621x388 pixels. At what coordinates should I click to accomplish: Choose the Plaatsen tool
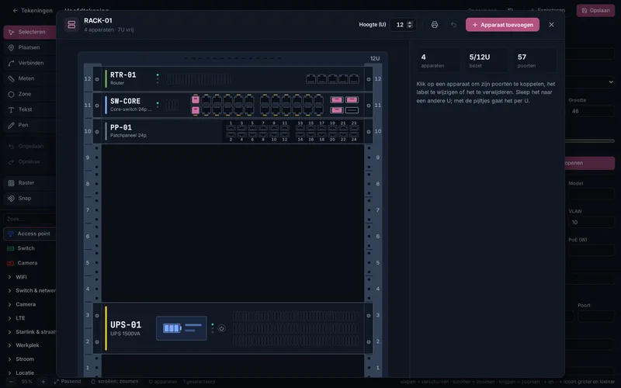click(29, 47)
